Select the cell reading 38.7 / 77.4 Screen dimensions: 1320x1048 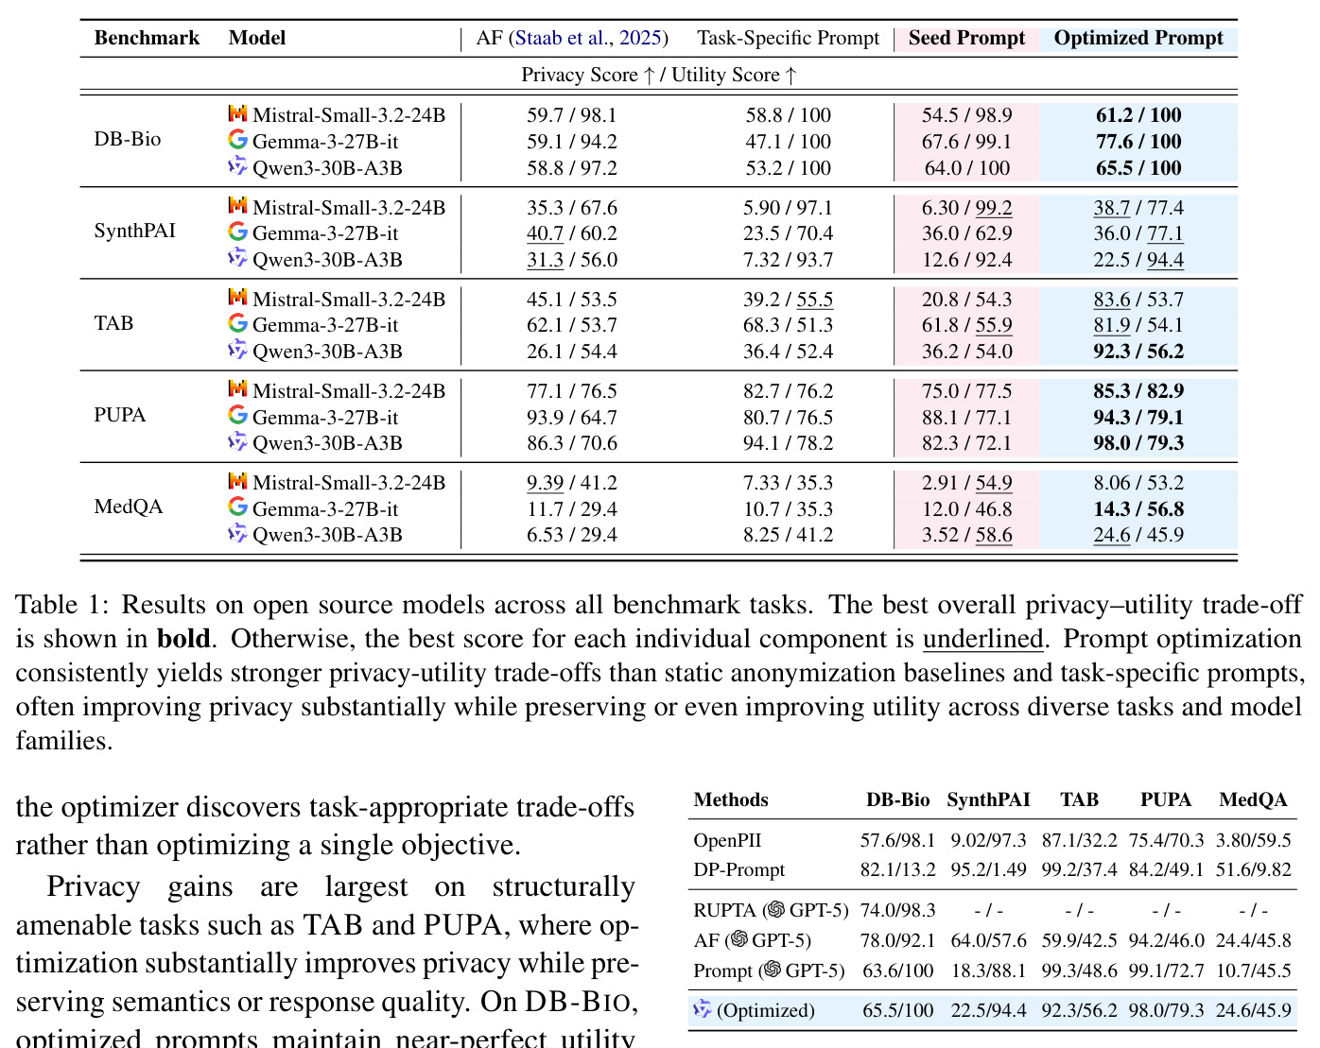(x=1138, y=207)
